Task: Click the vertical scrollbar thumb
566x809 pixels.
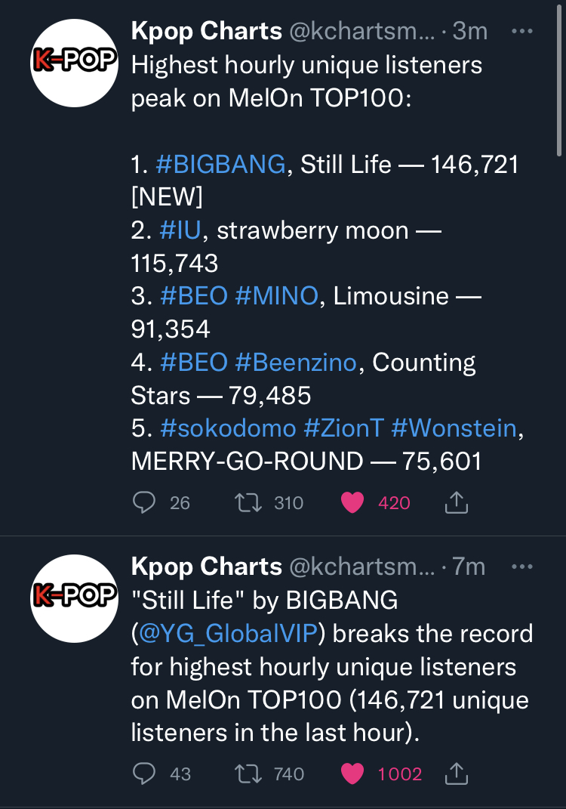Action: pos(560,80)
